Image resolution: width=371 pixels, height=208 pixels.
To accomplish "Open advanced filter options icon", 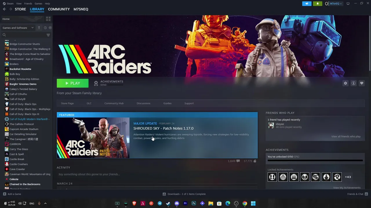I will (x=48, y=35).
